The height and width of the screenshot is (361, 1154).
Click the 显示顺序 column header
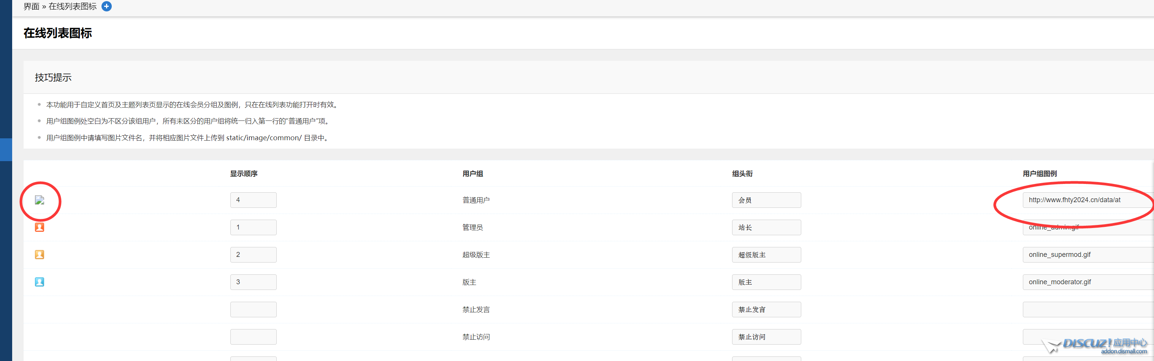[244, 174]
